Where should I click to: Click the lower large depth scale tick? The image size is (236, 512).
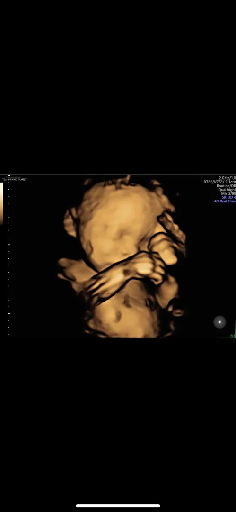[9, 313]
